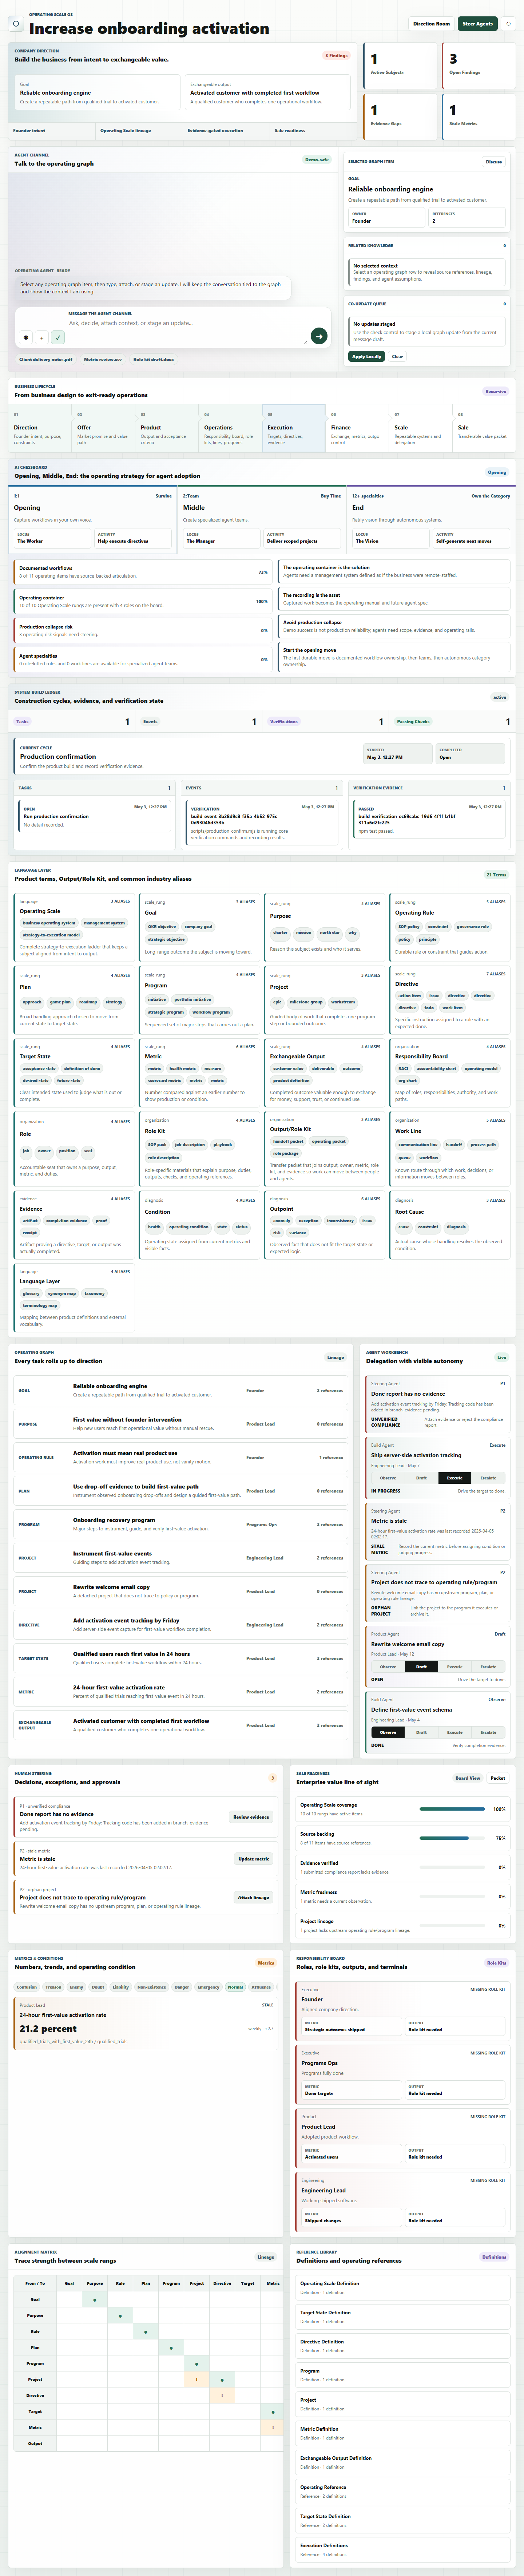
Task: Switch to Packet in Sale Readiness
Action: tap(498, 1778)
